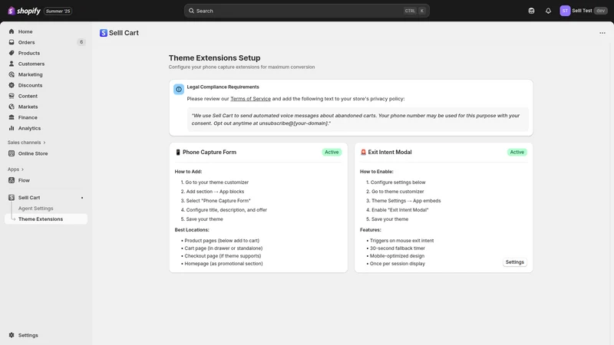Click "Legal Compliance Requirements" heading
Image resolution: width=614 pixels, height=345 pixels.
tap(223, 87)
